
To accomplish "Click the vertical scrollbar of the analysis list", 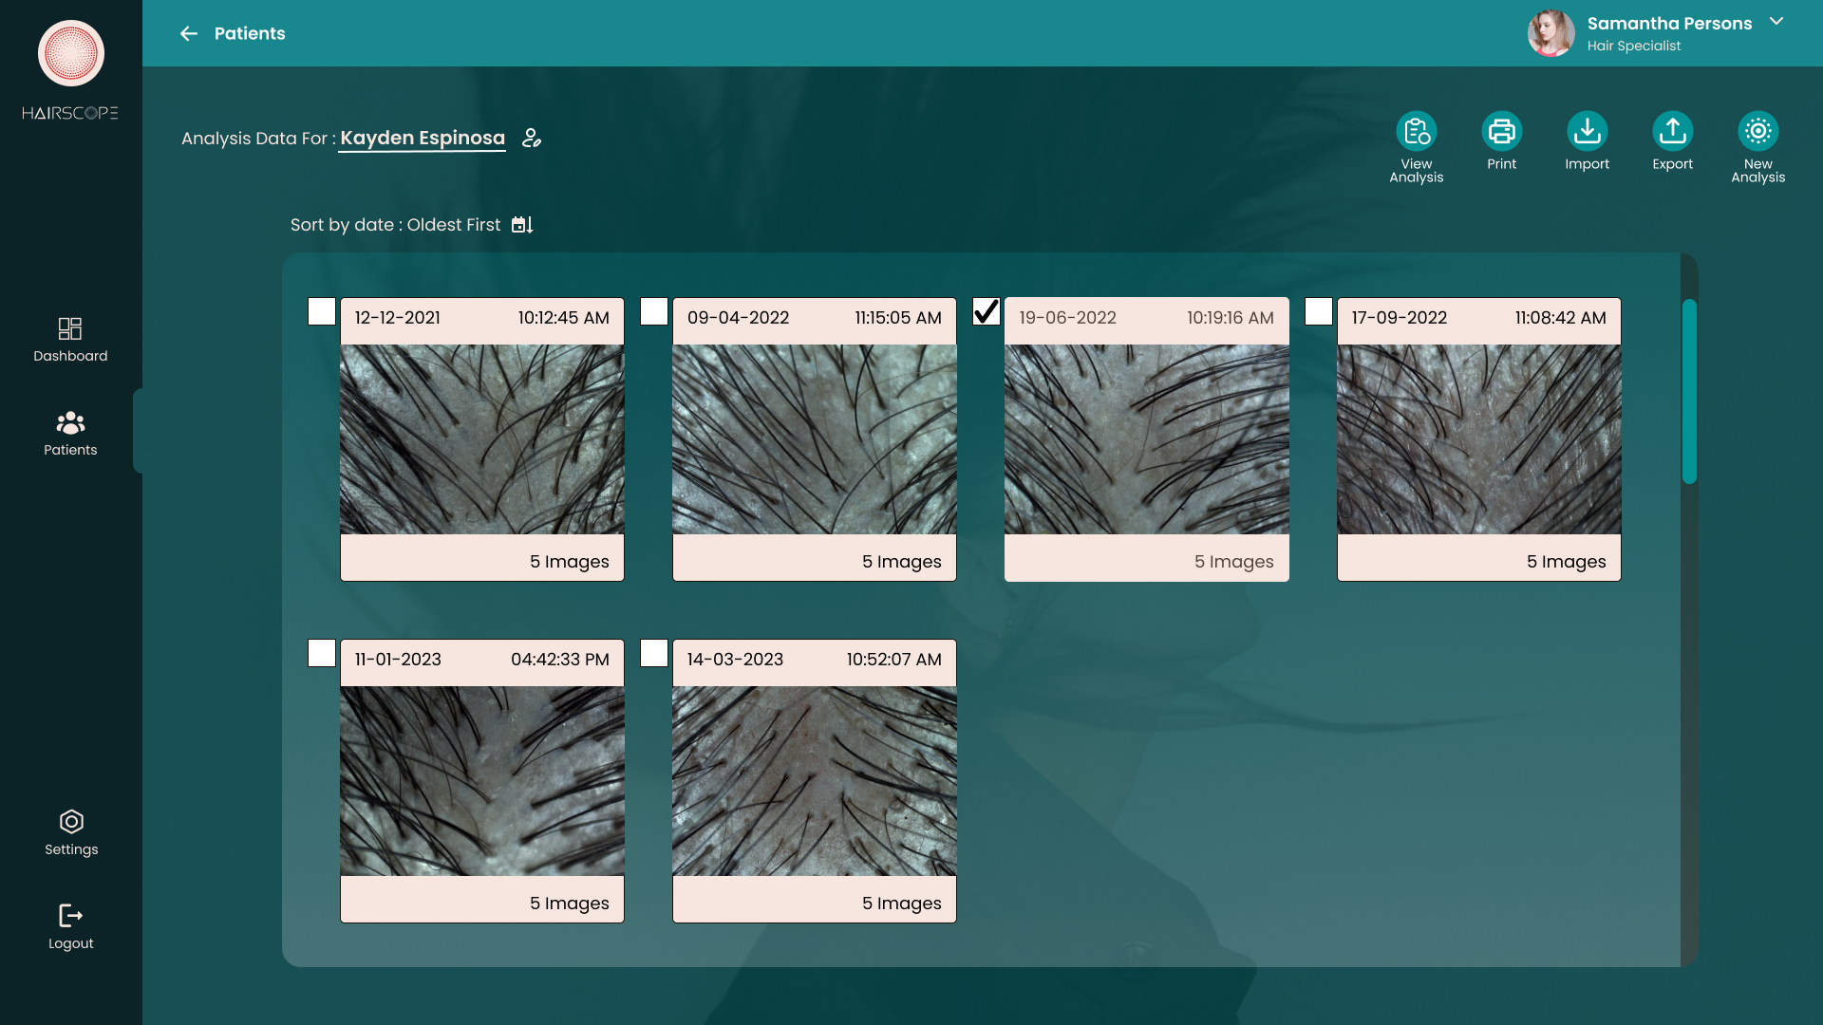I will [x=1689, y=391].
